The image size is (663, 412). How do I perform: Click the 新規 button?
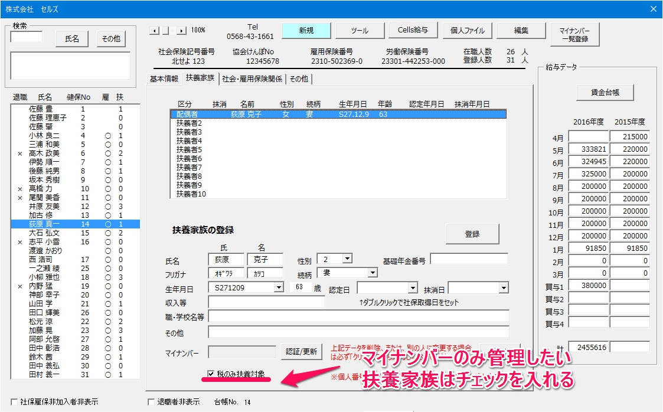[306, 31]
